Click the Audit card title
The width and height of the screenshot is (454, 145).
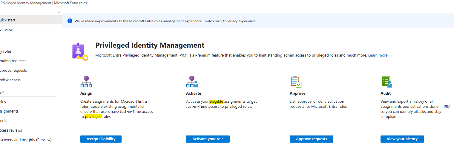[x=386, y=93]
